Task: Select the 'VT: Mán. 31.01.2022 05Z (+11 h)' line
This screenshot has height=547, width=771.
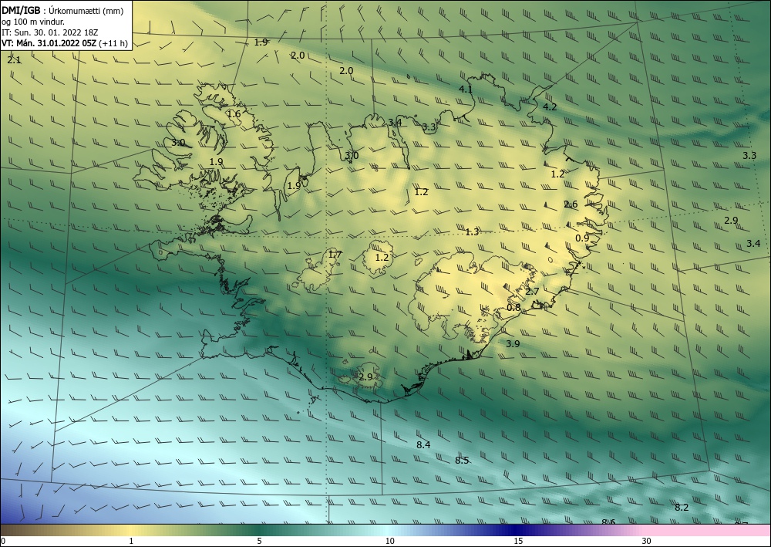Action: 65,43
